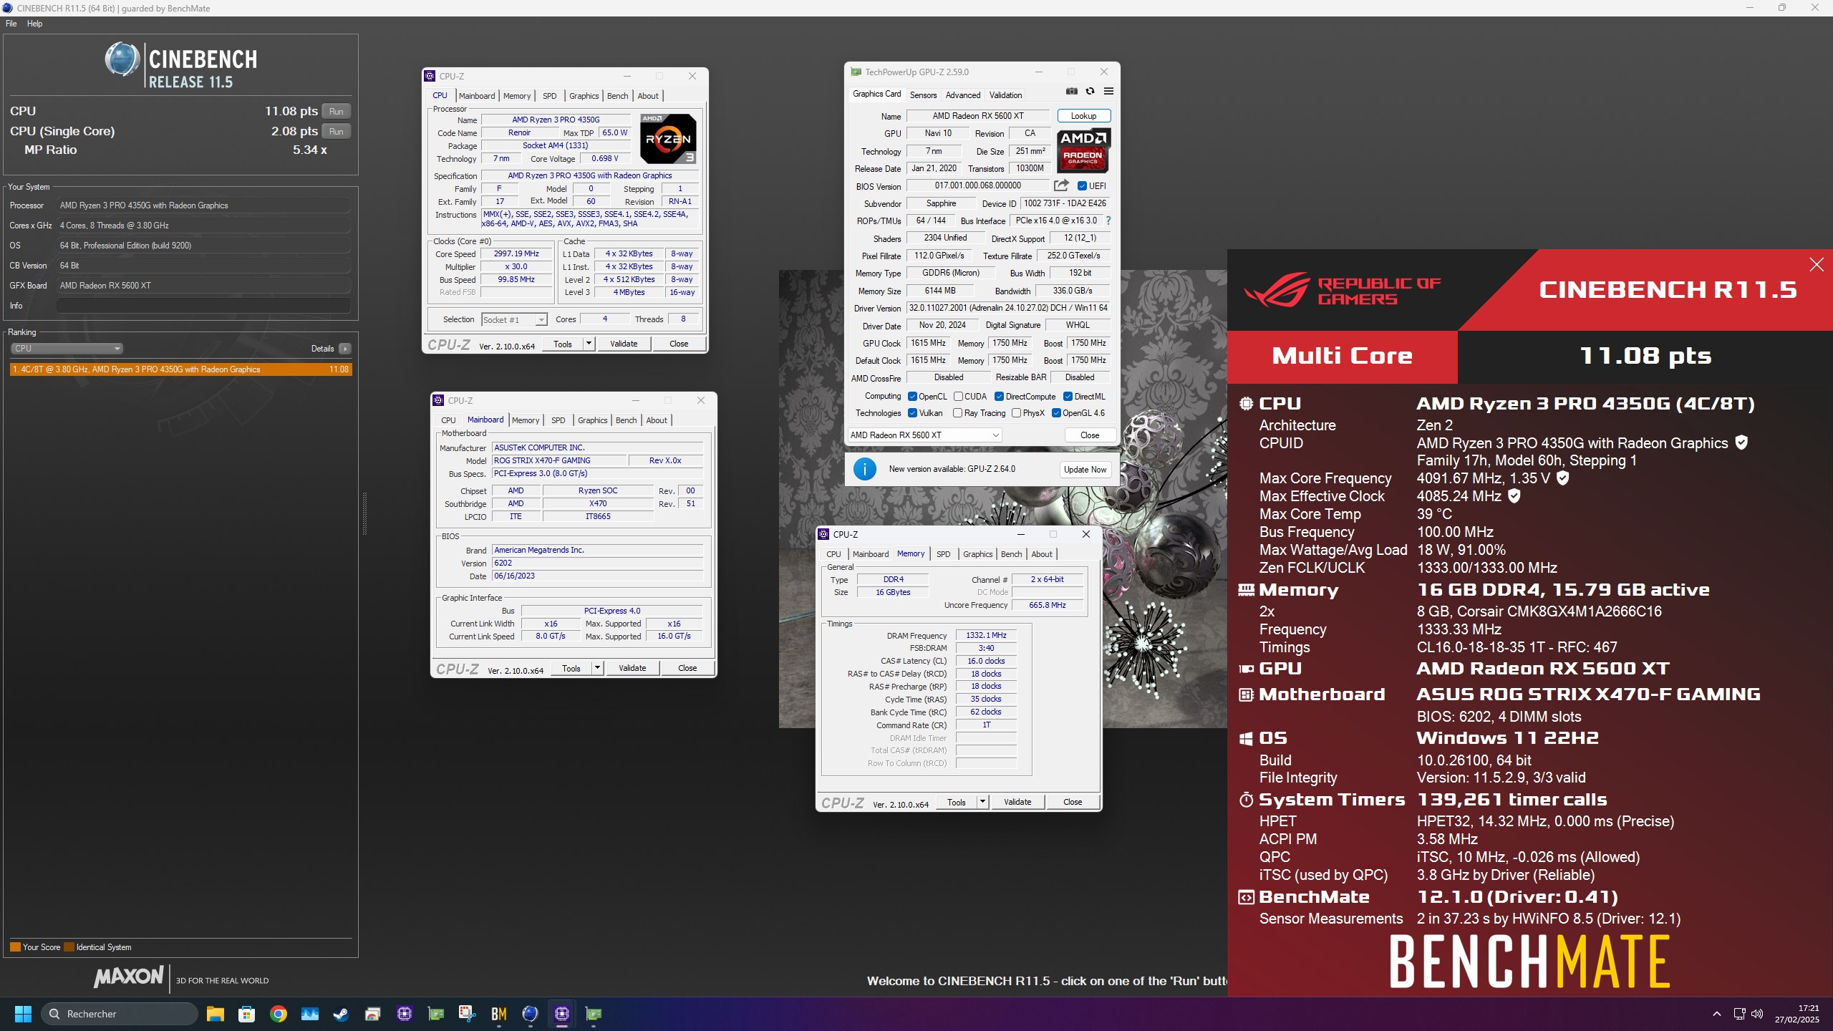The width and height of the screenshot is (1833, 1031).
Task: Open the Socket #1 selection dropdown
Action: [514, 320]
